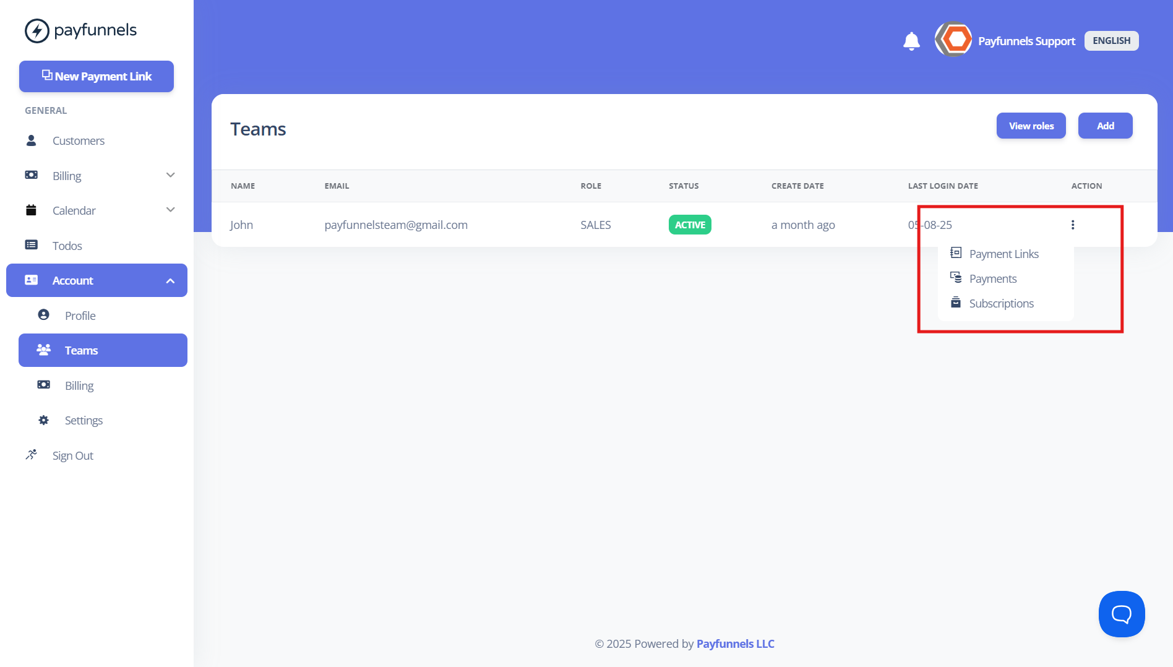
Task: Click the payfunnels logo
Action: click(x=80, y=30)
